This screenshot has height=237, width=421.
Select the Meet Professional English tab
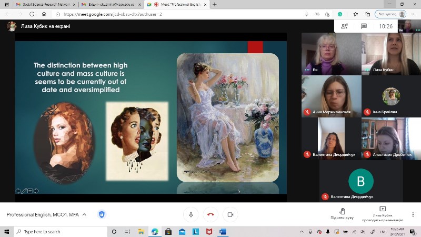pyautogui.click(x=177, y=5)
